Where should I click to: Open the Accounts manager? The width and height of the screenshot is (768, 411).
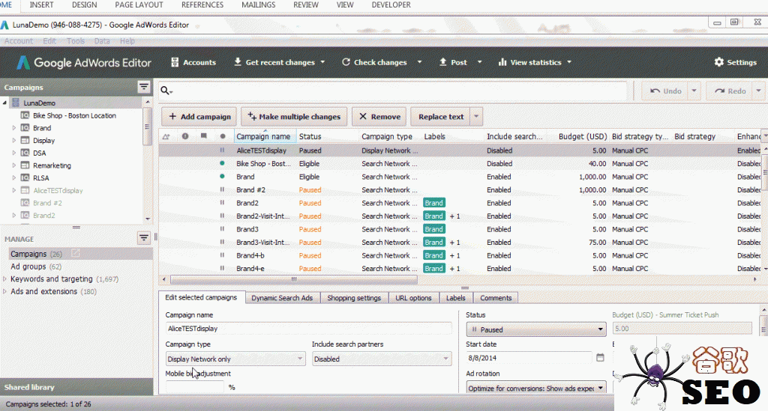pyautogui.click(x=193, y=62)
